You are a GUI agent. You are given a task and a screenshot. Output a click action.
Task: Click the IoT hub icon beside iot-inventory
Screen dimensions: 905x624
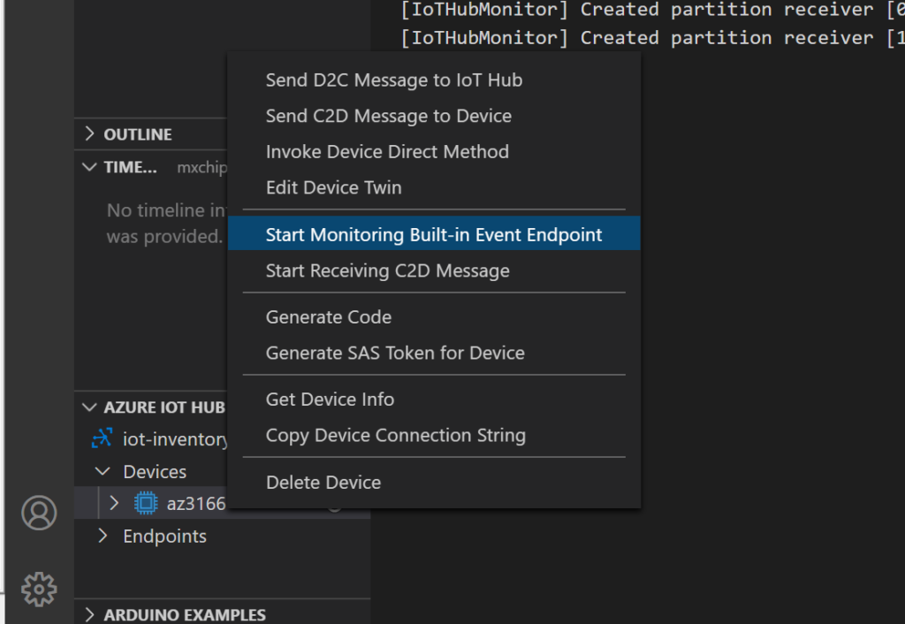pos(103,439)
